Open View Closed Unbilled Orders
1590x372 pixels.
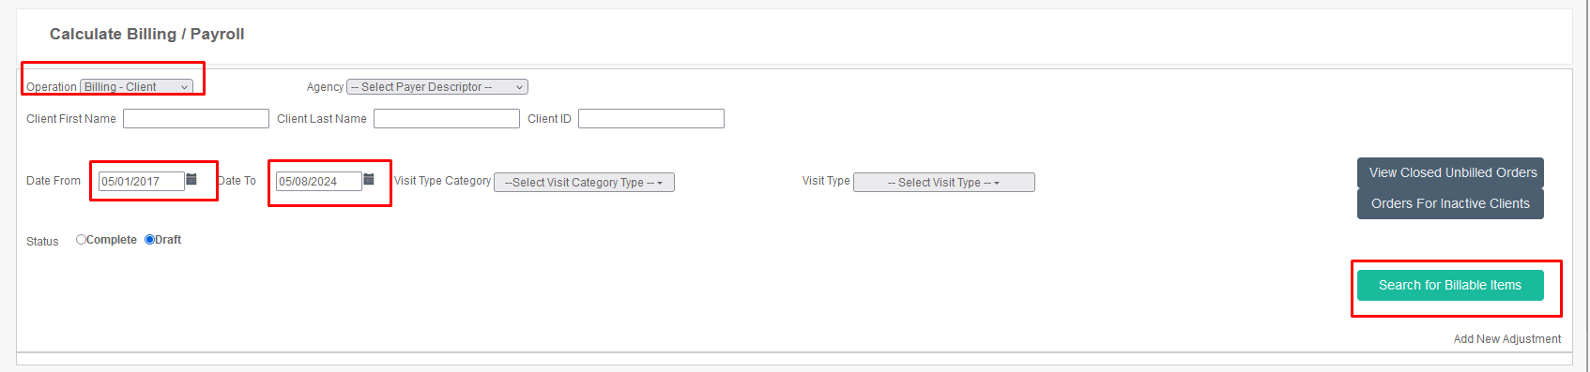pos(1450,172)
